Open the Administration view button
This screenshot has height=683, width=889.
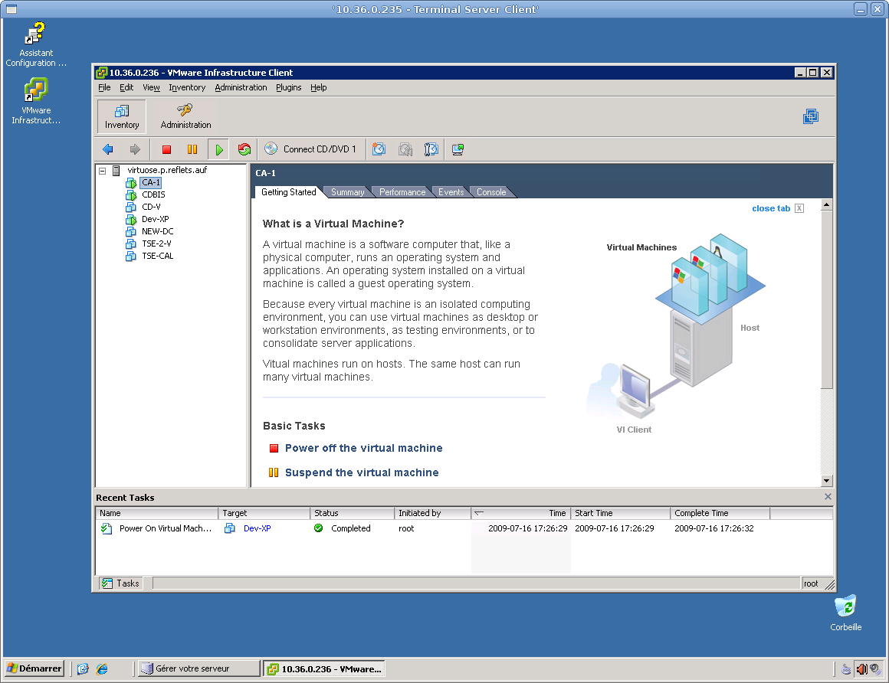coord(185,116)
